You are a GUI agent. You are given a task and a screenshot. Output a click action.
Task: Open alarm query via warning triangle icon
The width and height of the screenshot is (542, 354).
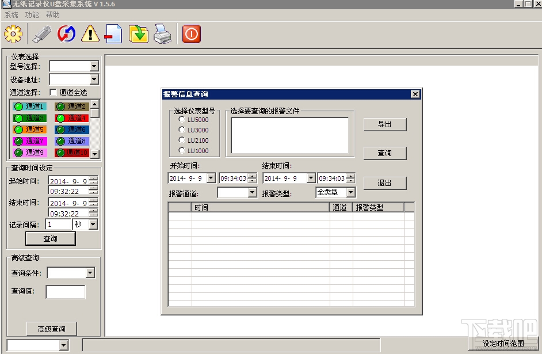(90, 34)
